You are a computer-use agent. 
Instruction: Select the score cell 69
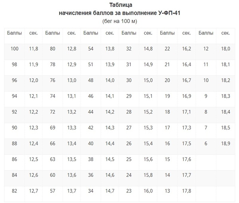[x=53, y=128]
